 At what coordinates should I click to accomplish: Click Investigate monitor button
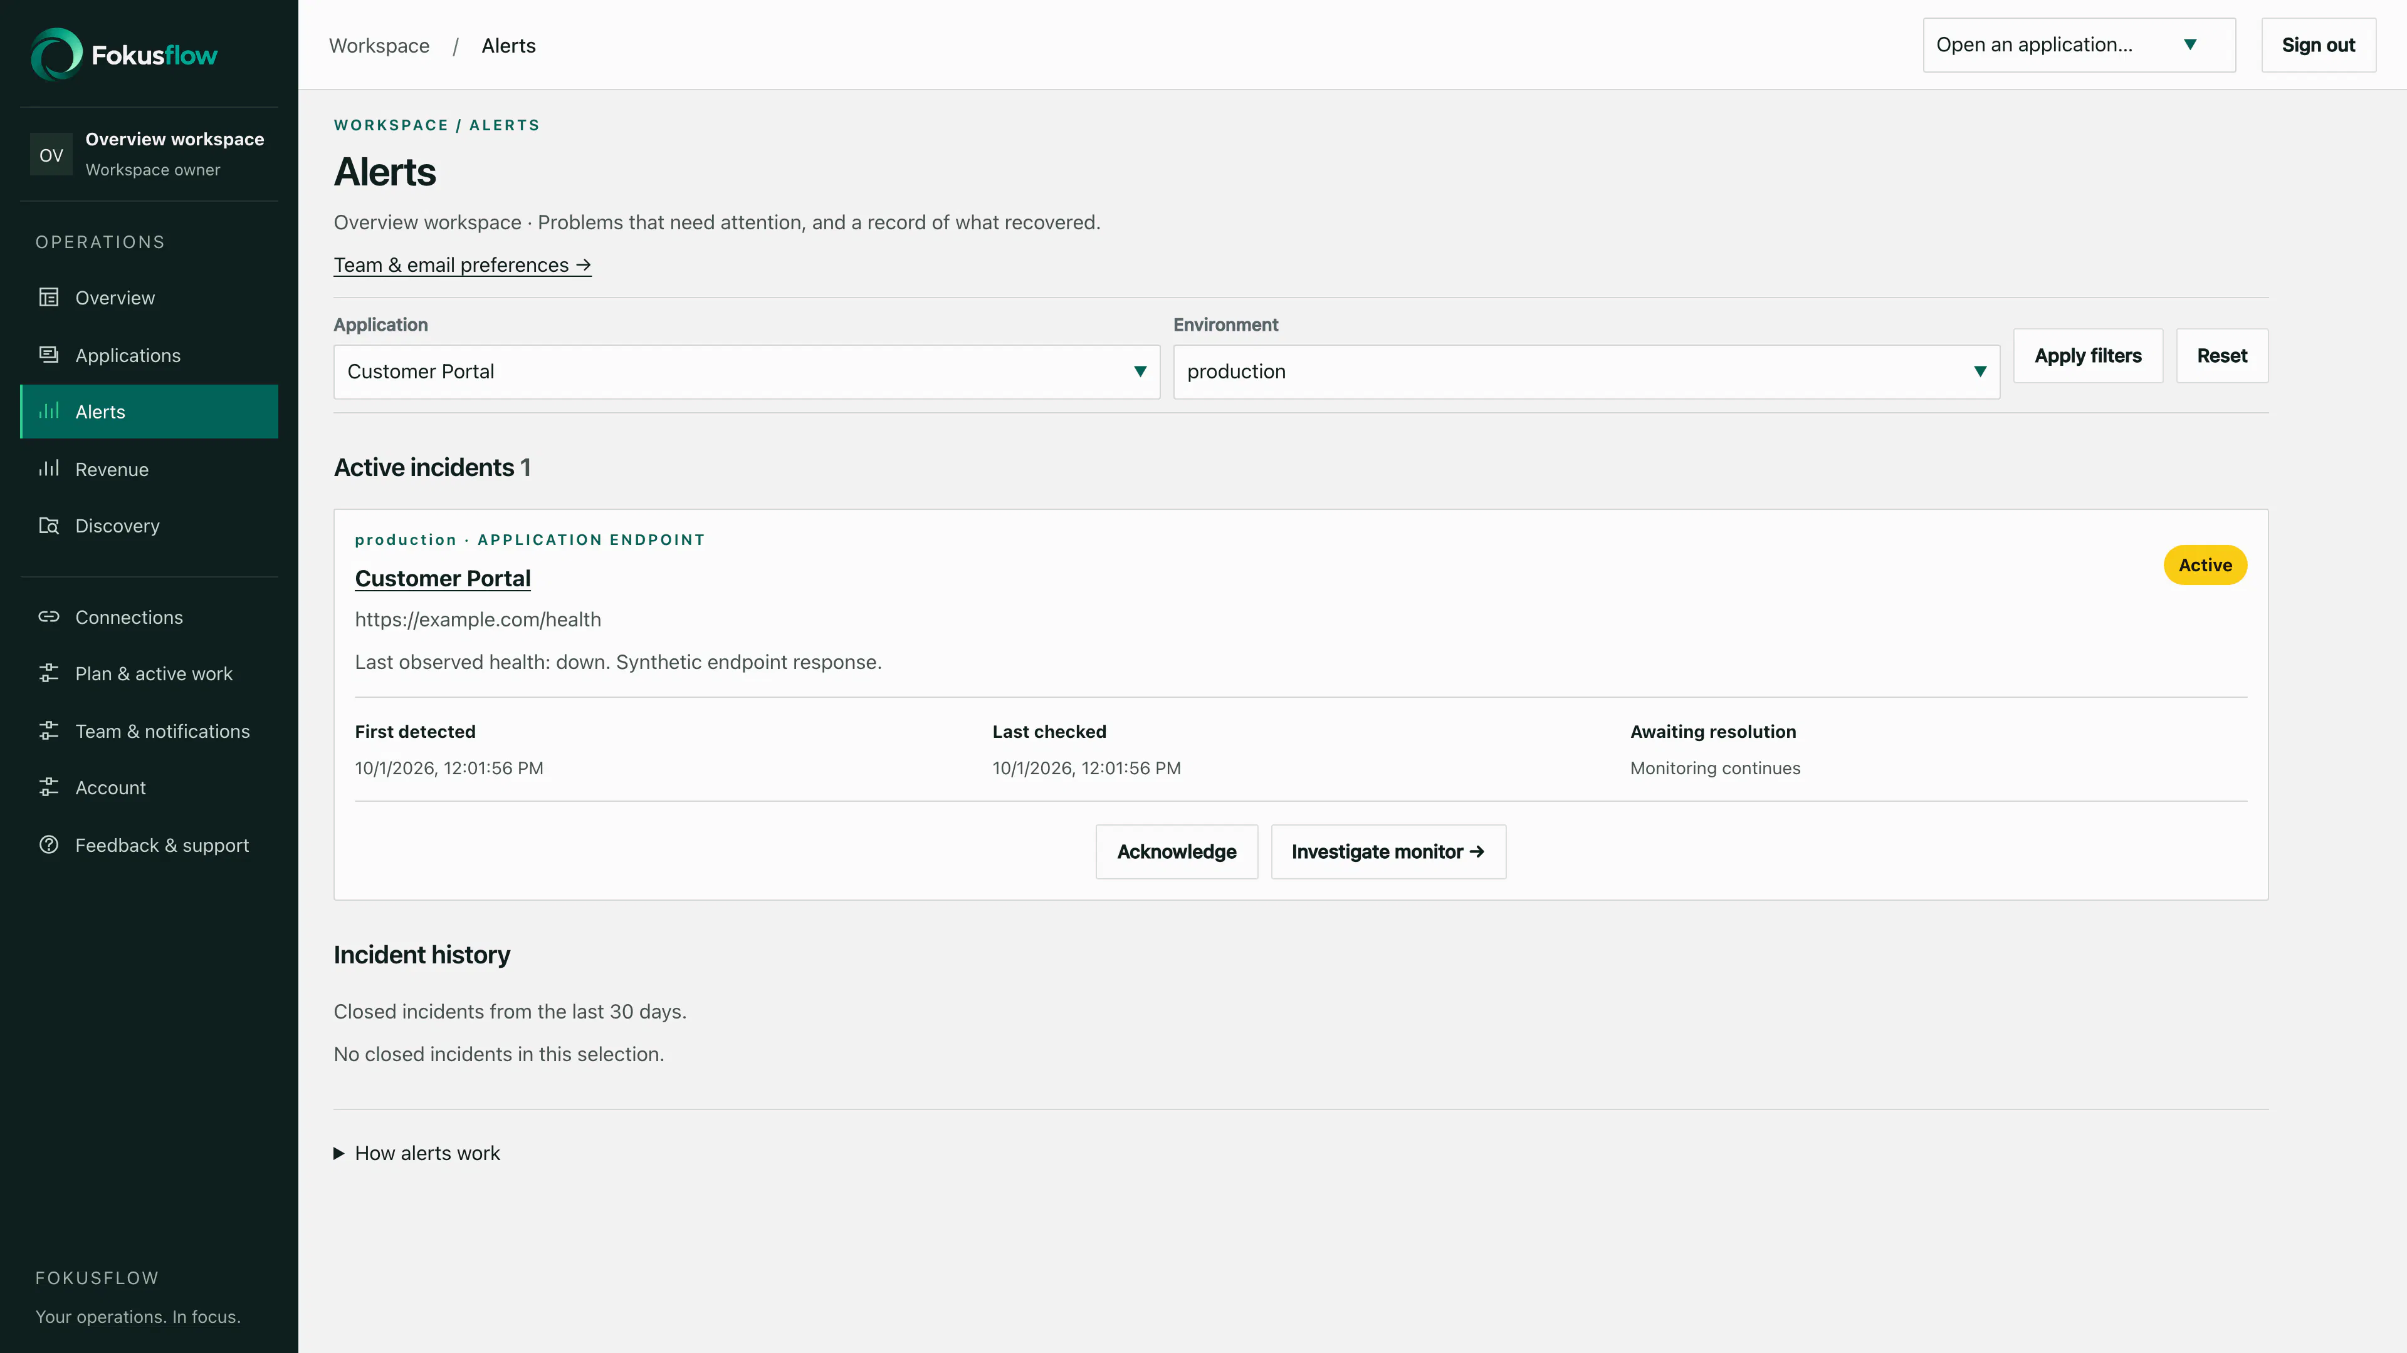1388,852
